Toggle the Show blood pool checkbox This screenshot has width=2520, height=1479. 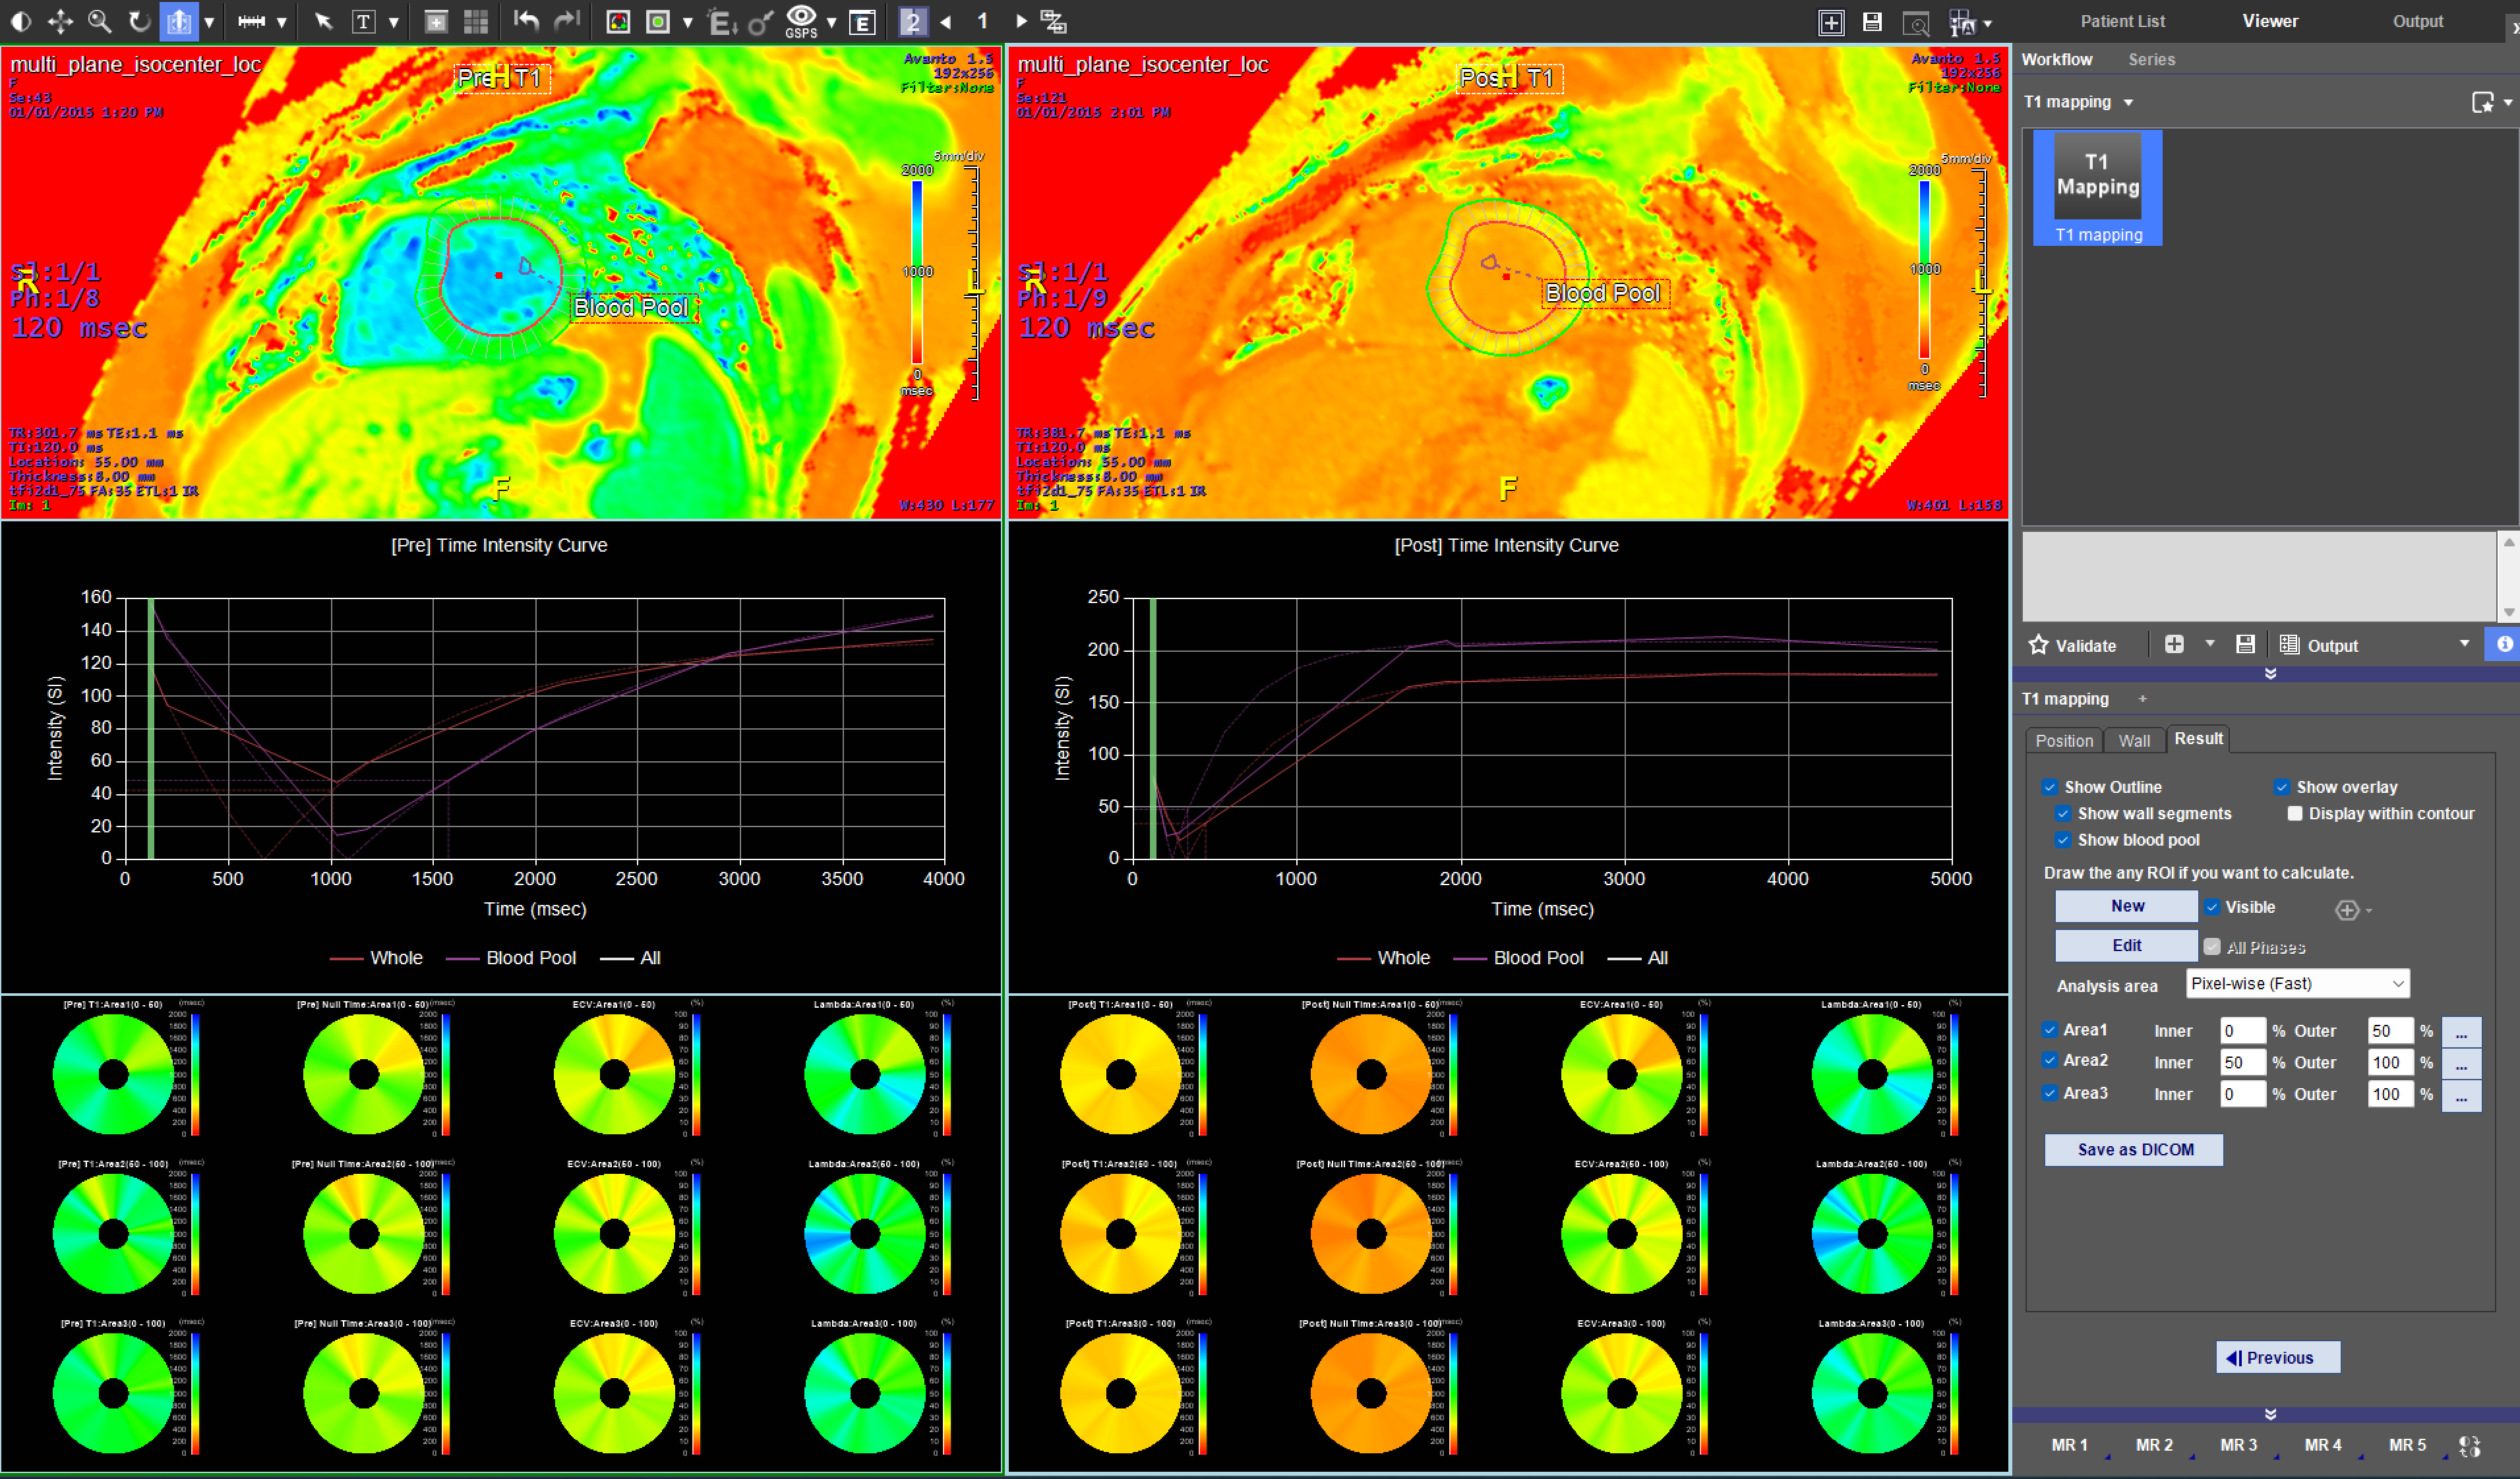point(2063,840)
